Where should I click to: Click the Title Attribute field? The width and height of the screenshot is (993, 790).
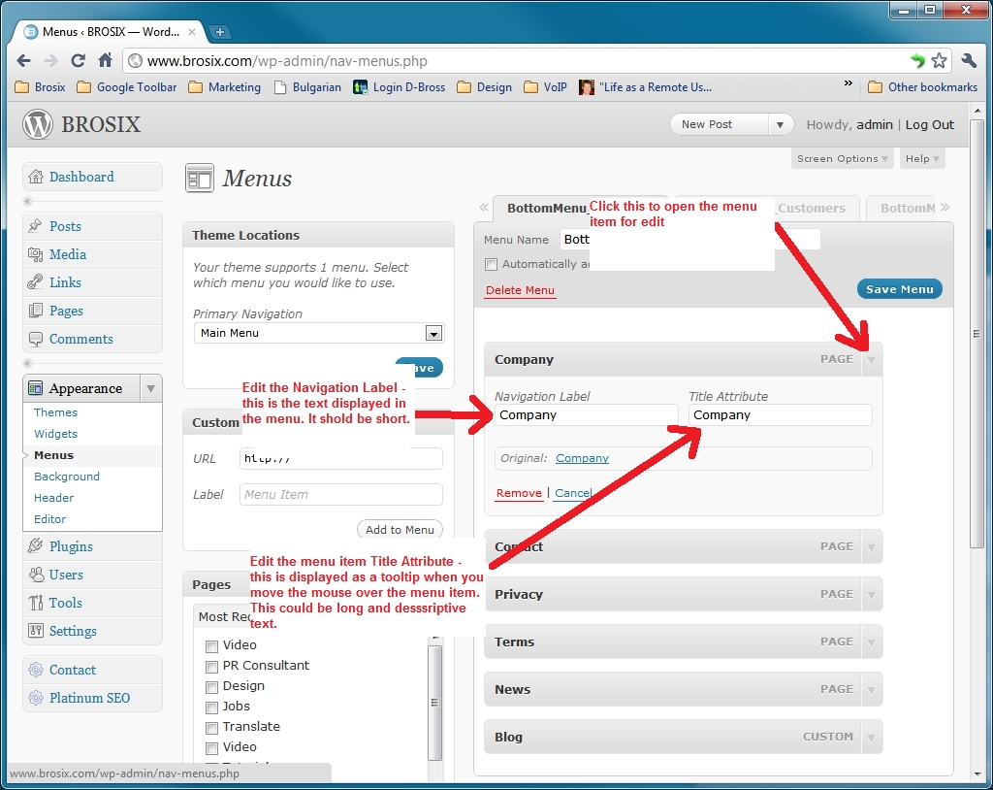[x=781, y=415]
